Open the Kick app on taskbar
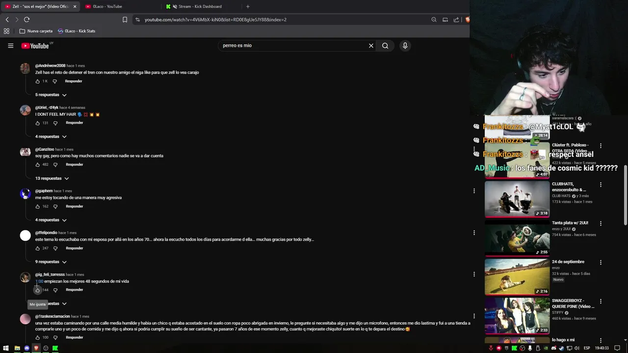The width and height of the screenshot is (628, 353). (55, 348)
